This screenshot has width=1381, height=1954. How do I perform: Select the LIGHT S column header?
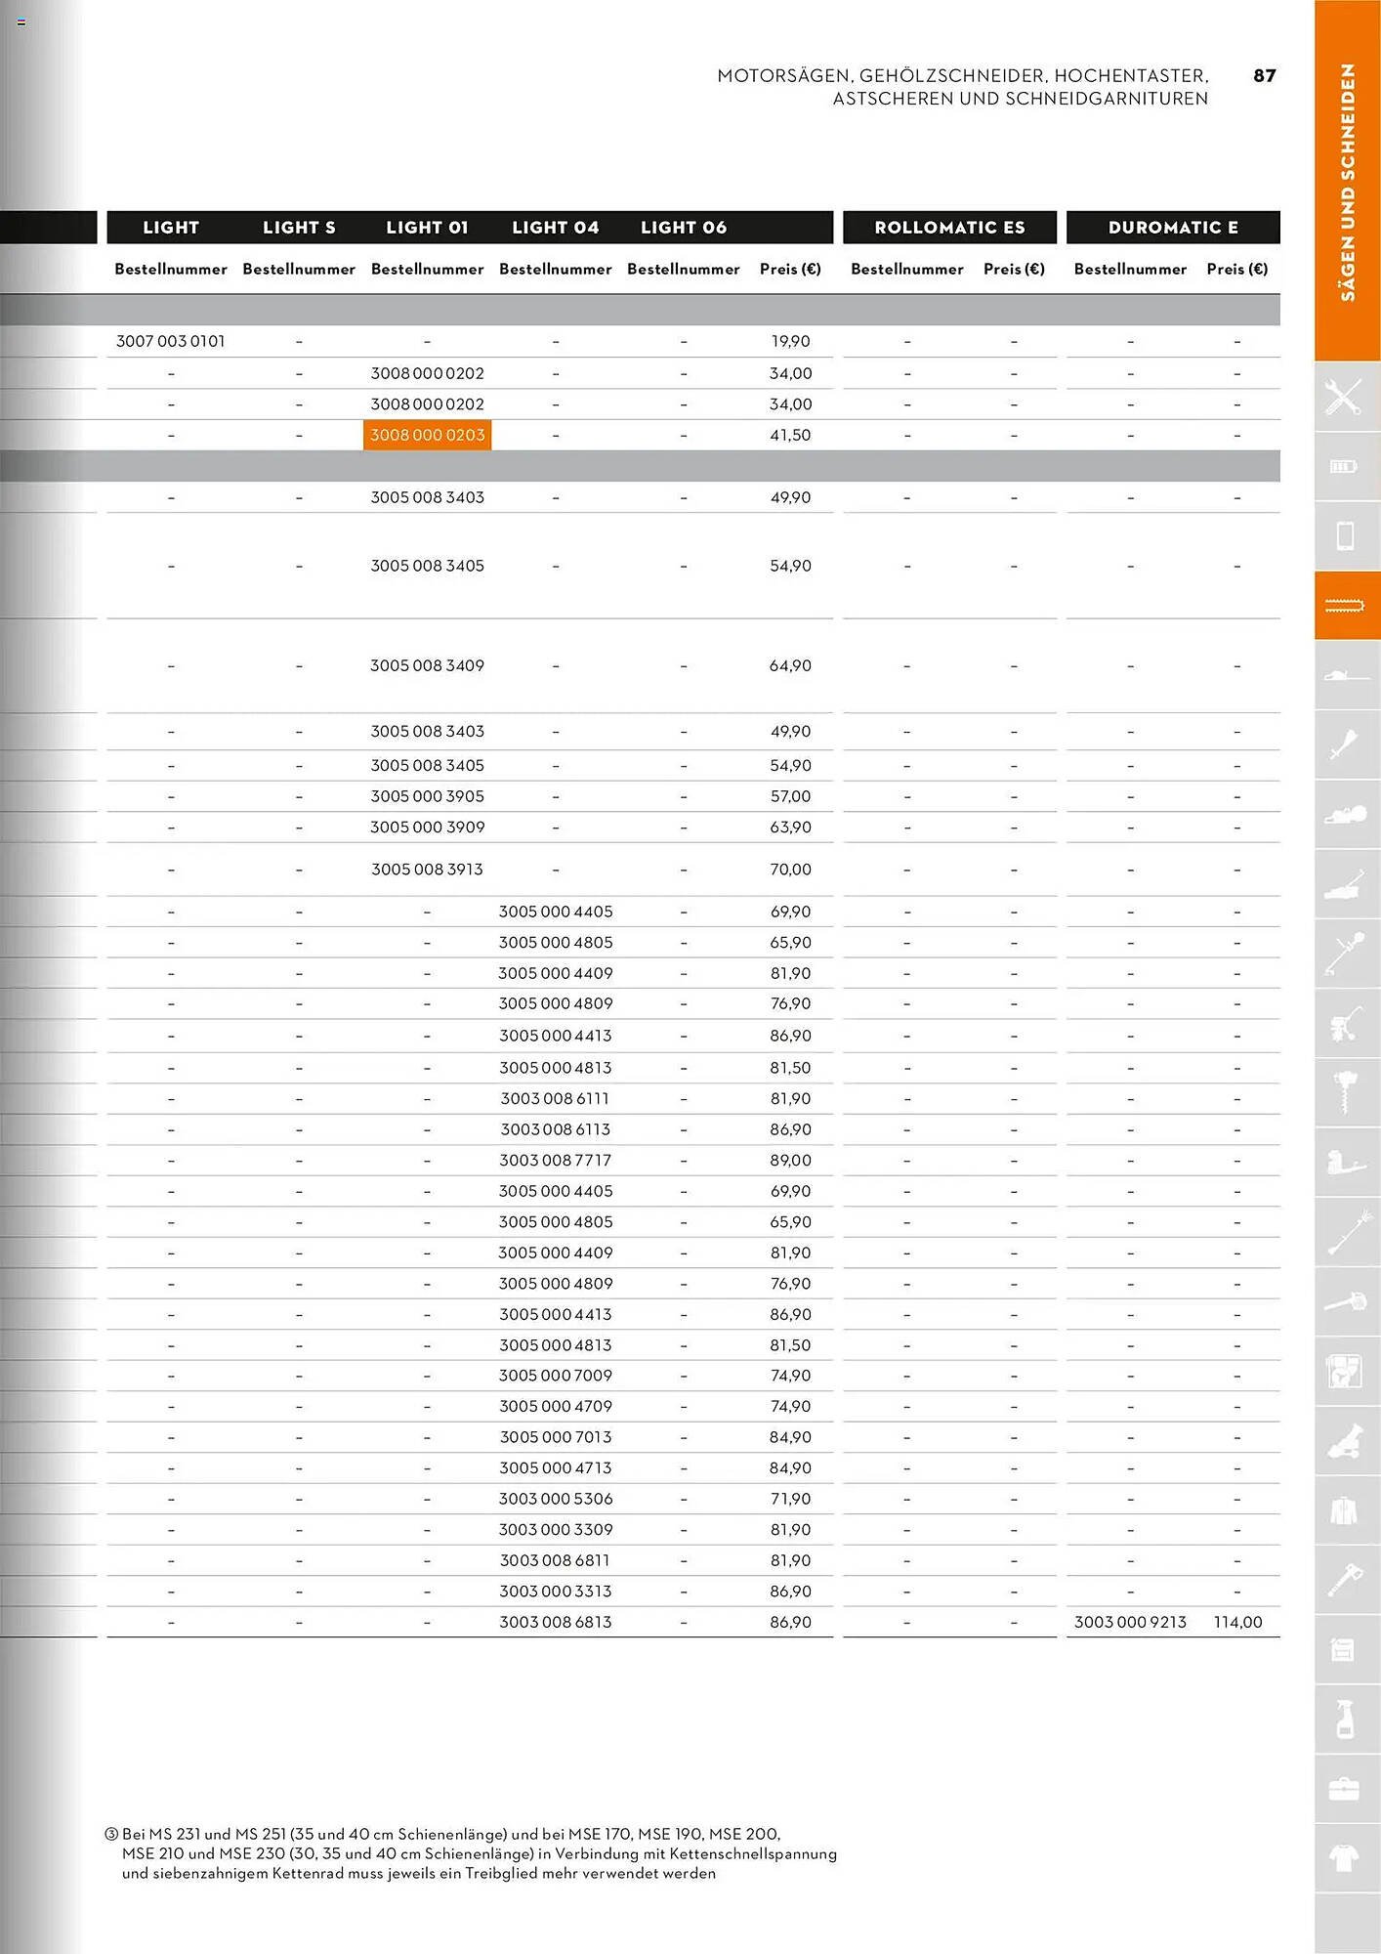(x=299, y=228)
